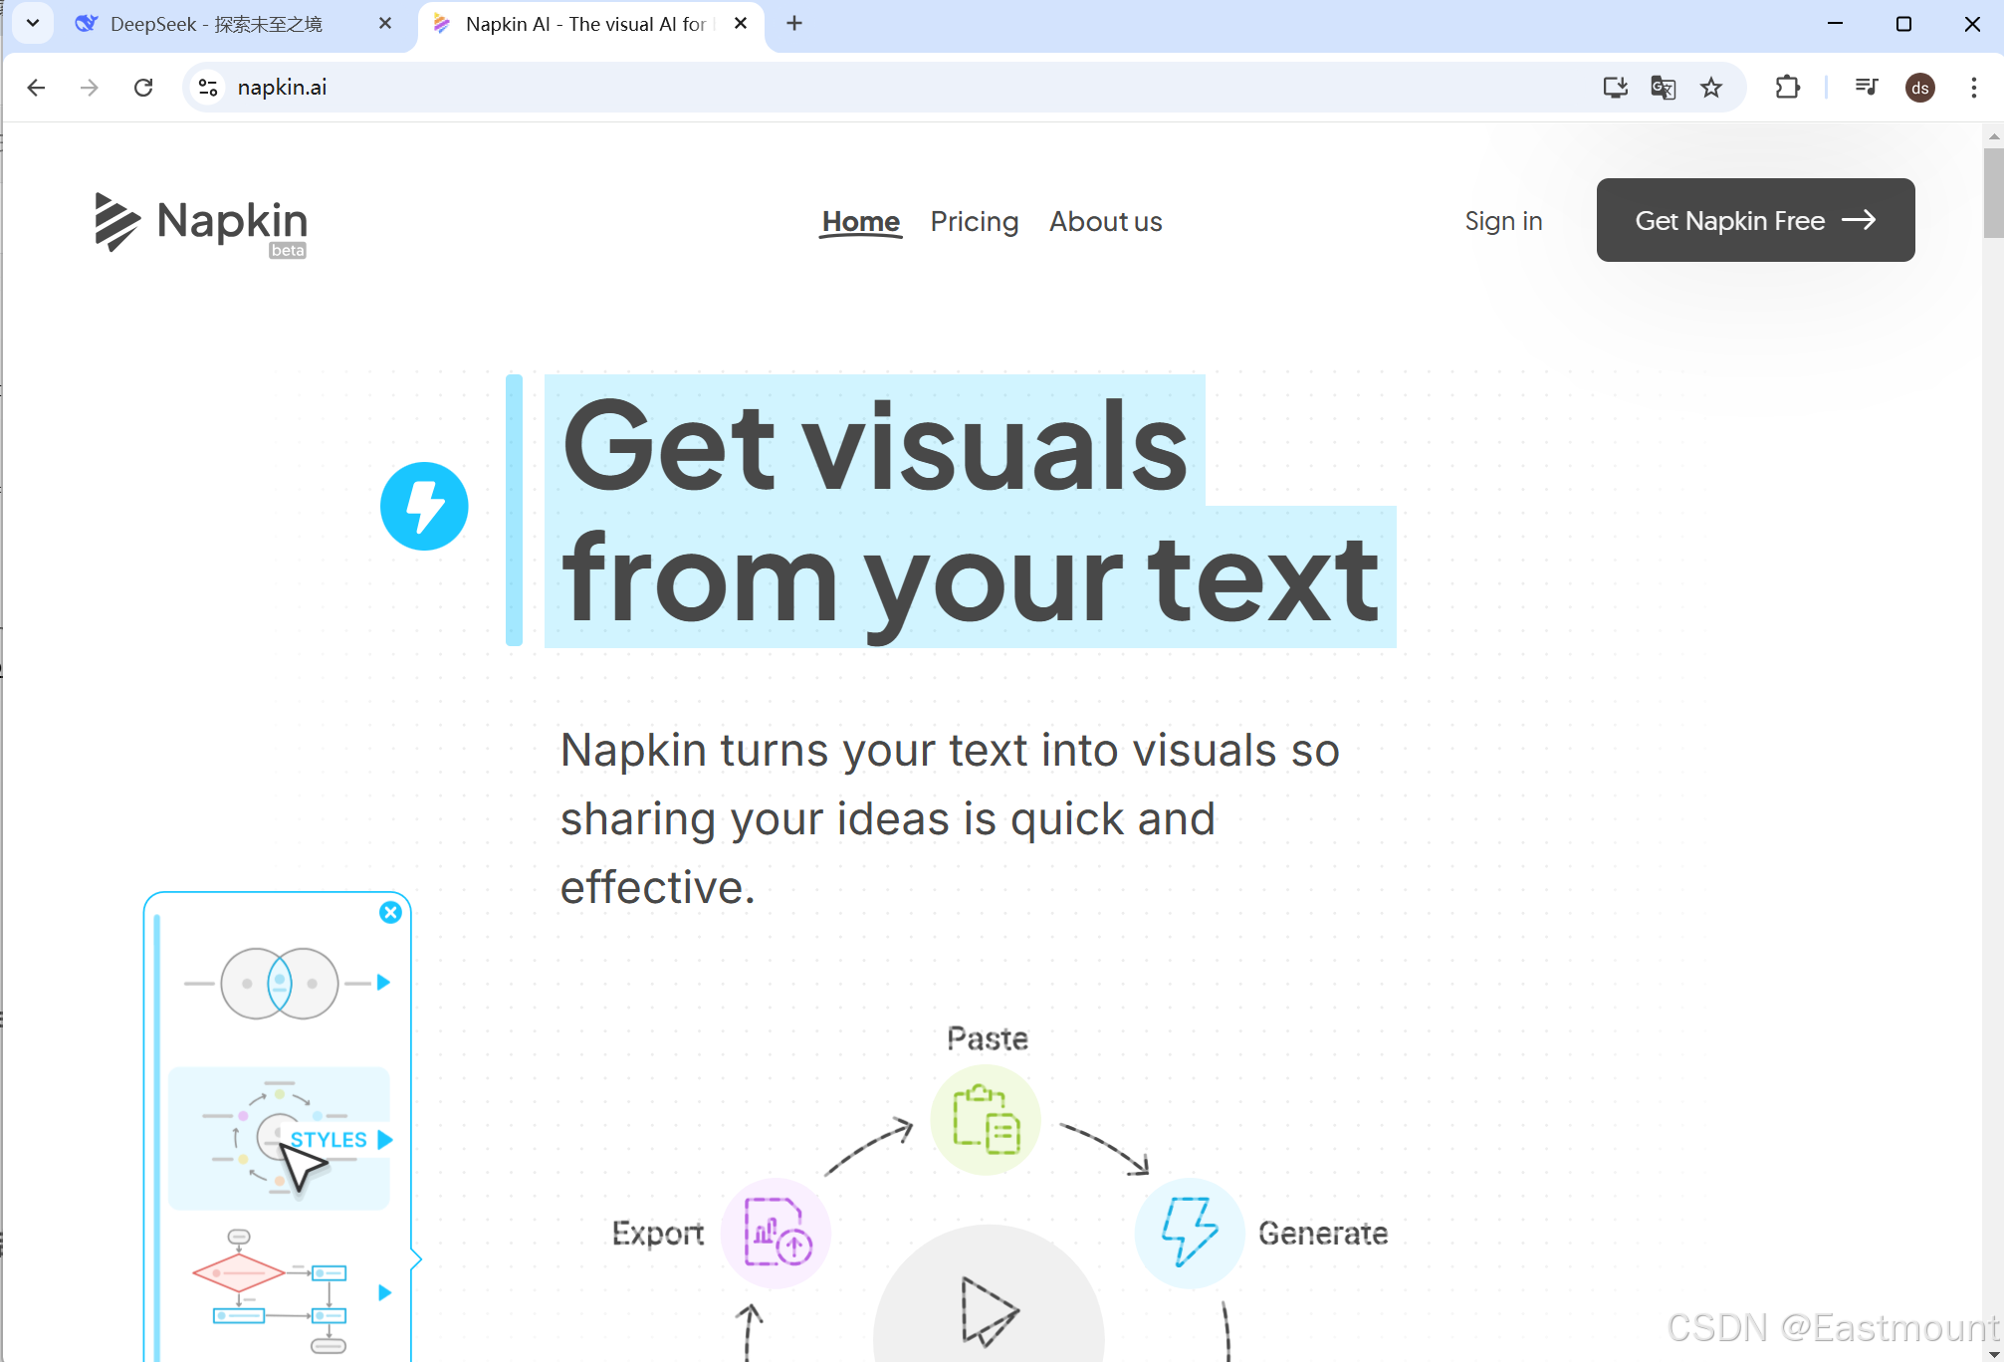
Task: Open the browser Extensions puzzle icon
Action: pyautogui.click(x=1787, y=88)
